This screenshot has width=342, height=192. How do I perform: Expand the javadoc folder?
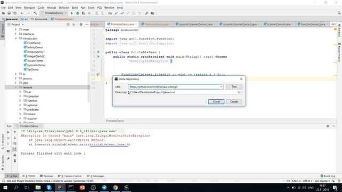click(15, 78)
